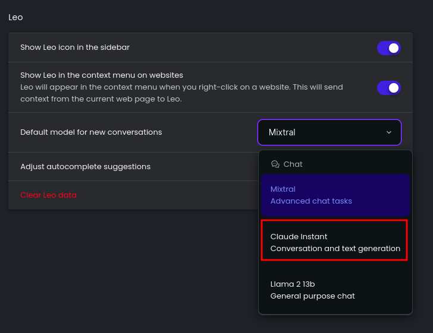Click the Leo section heading
Viewport: 433px width, 333px height.
[15, 17]
